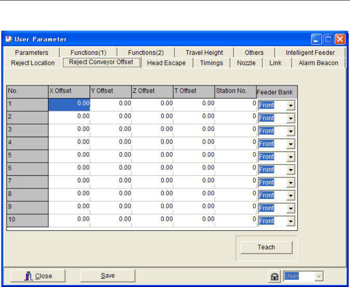Viewport: 350px width, 287px height.
Task: Switch to the Nozzle tab
Action: (x=246, y=63)
